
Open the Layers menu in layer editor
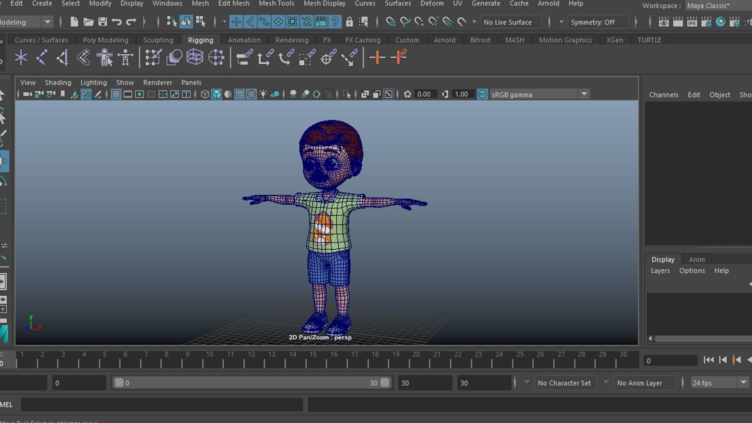tap(660, 271)
